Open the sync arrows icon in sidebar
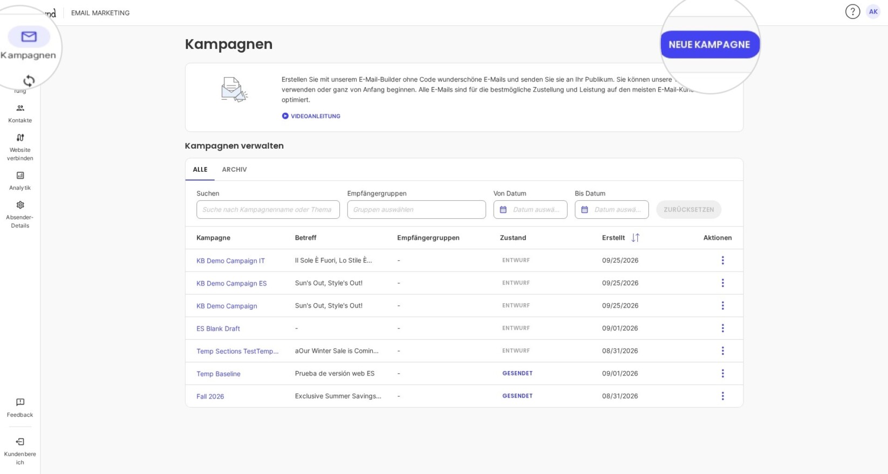This screenshot has height=474, width=888. [29, 81]
